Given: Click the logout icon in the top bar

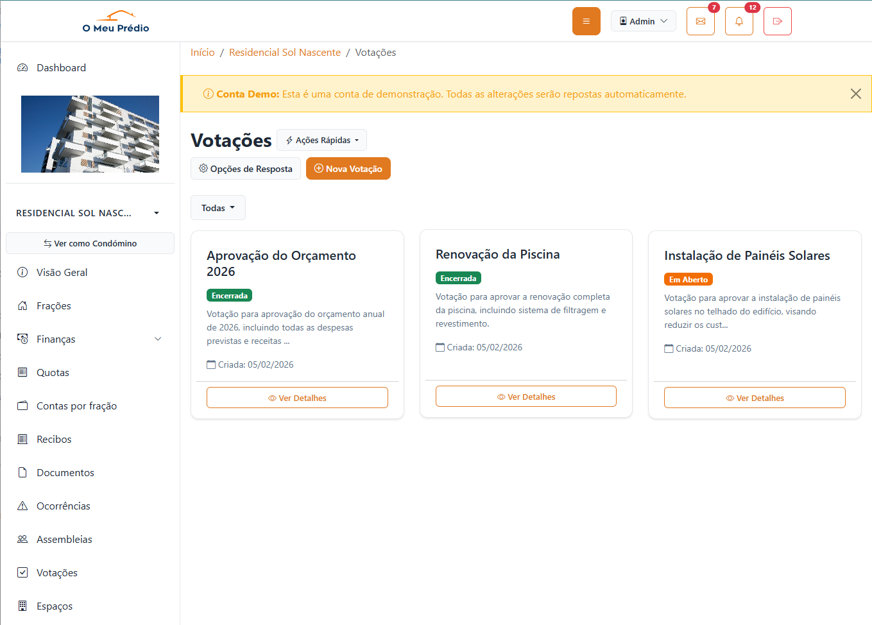Looking at the screenshot, I should [777, 21].
